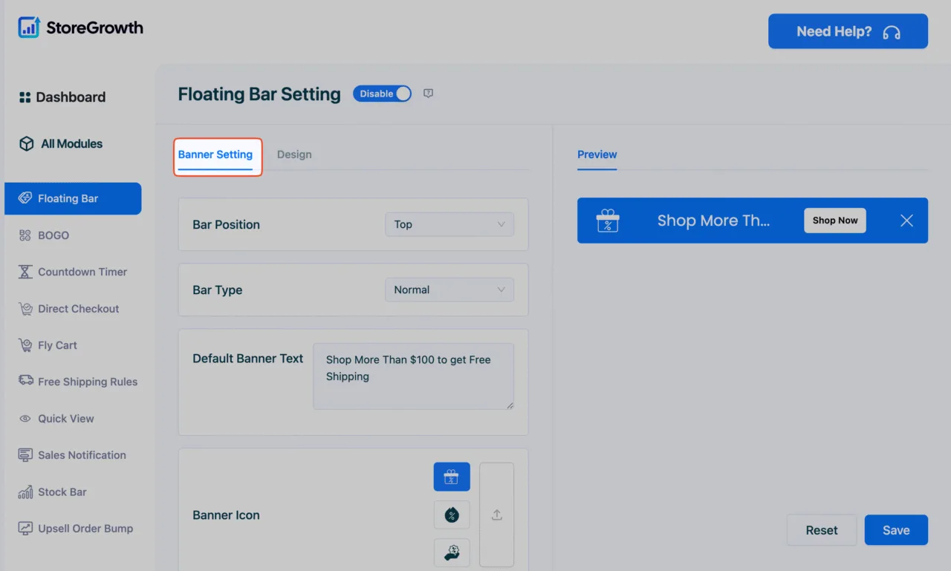
Task: Select the hand with coin banner icon
Action: (452, 552)
